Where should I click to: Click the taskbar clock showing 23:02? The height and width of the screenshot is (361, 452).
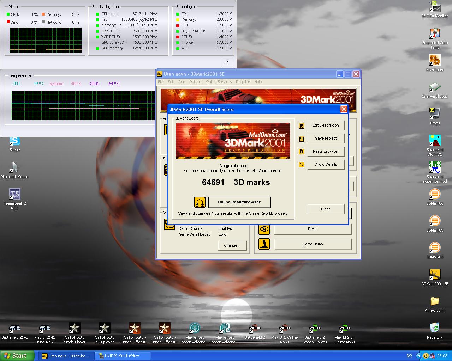click(x=442, y=356)
